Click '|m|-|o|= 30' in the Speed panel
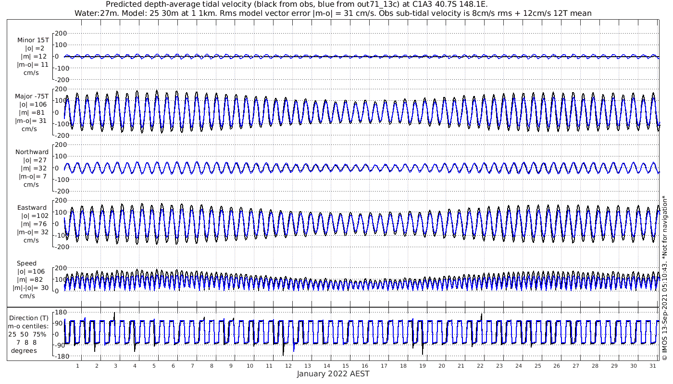This screenshot has height=384, width=673. coord(31,288)
